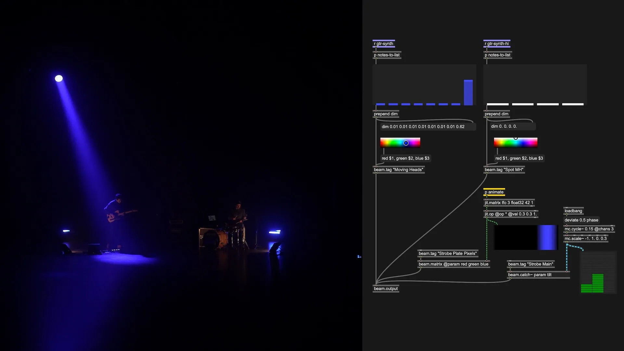Viewport: 624px width, 351px height.
Task: Trigger the "deviate 0.5 phase" message
Action: (x=581, y=220)
